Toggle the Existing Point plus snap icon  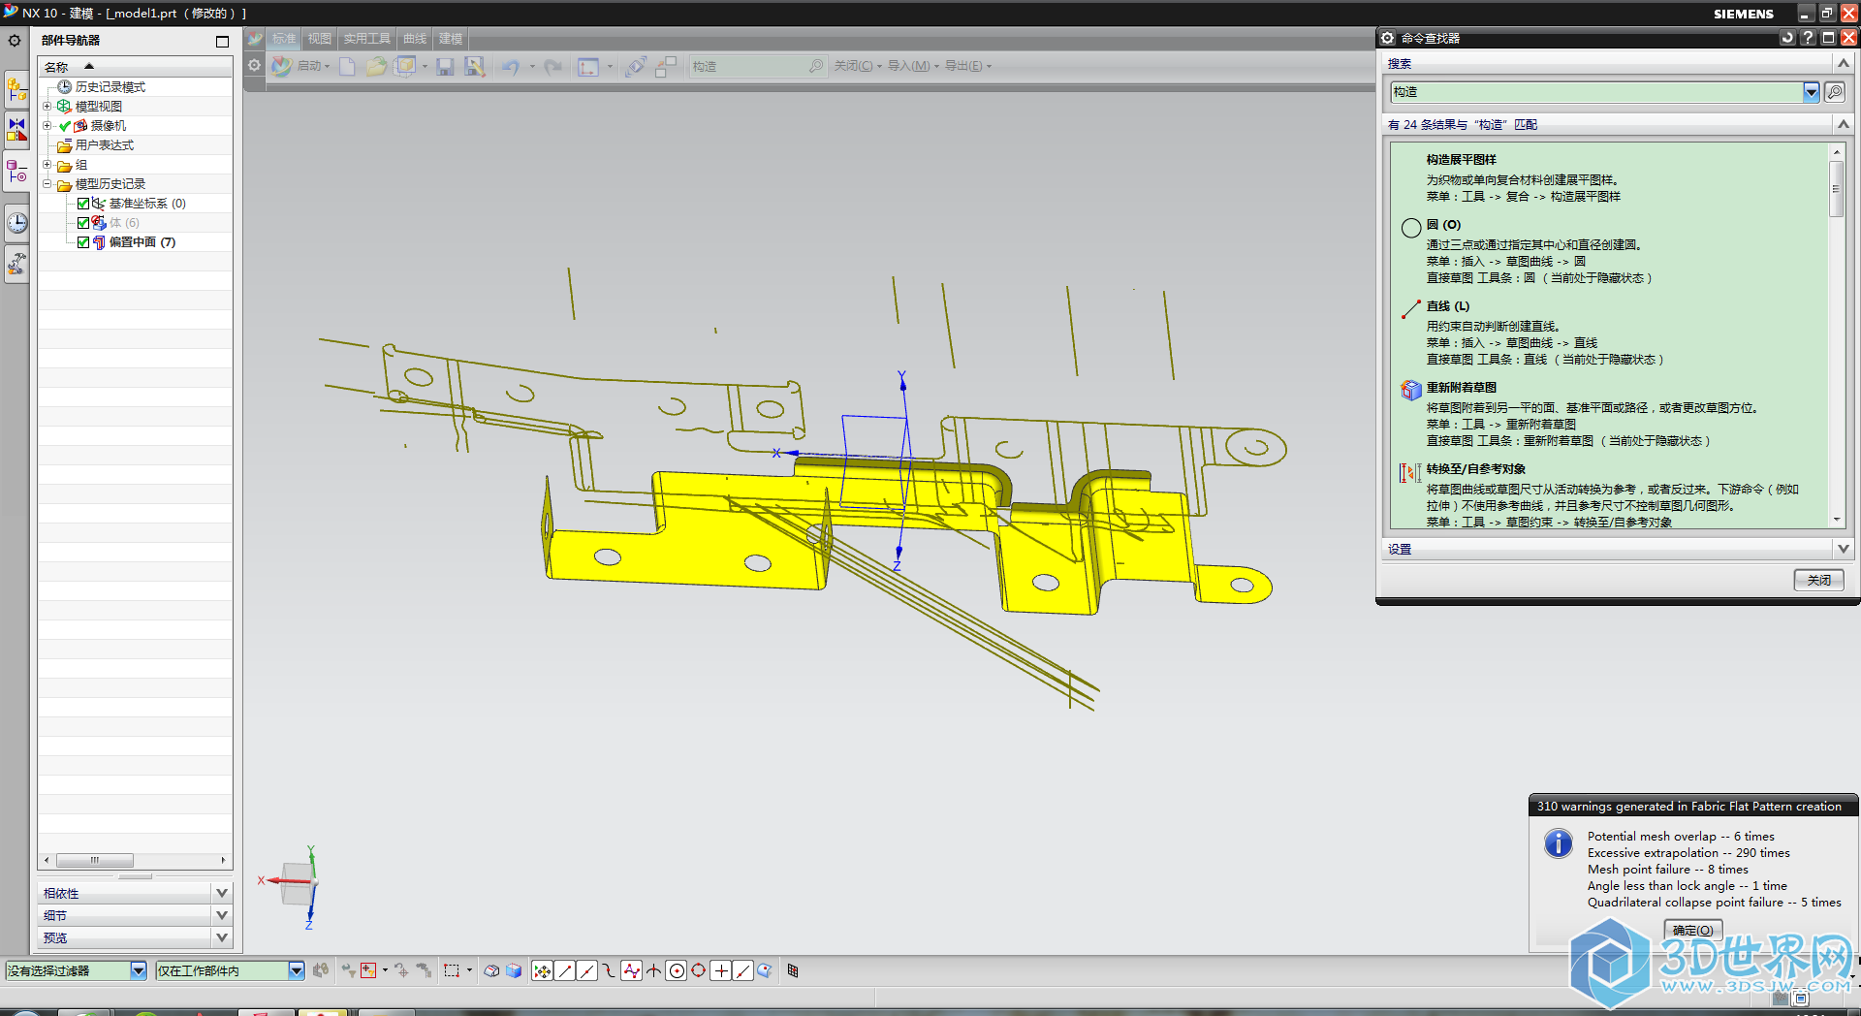[x=720, y=970]
